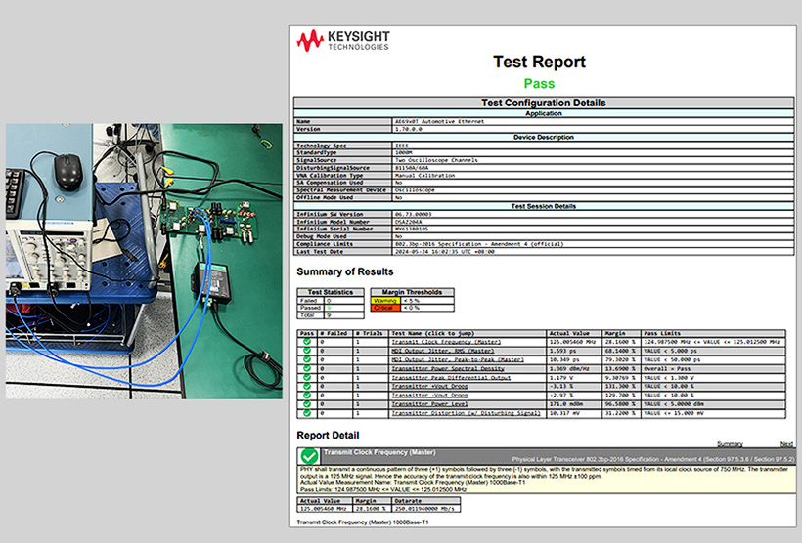
Task: Click pass checkmark for Transmitter Distortion row
Action: (307, 413)
